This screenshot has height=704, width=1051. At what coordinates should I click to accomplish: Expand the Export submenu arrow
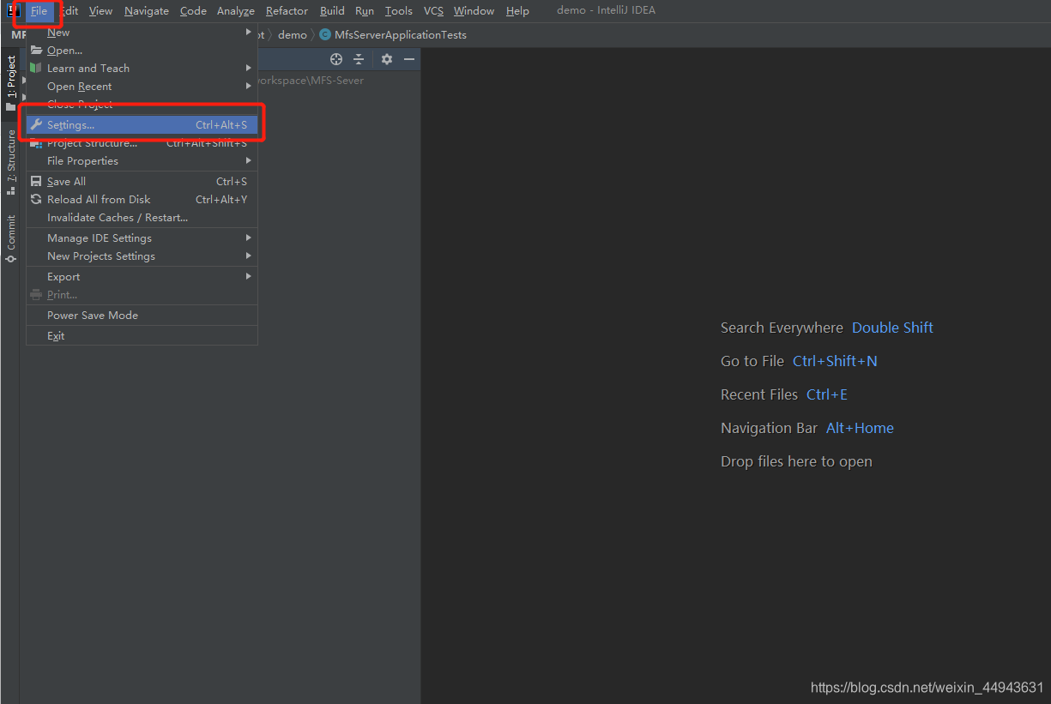(x=249, y=277)
